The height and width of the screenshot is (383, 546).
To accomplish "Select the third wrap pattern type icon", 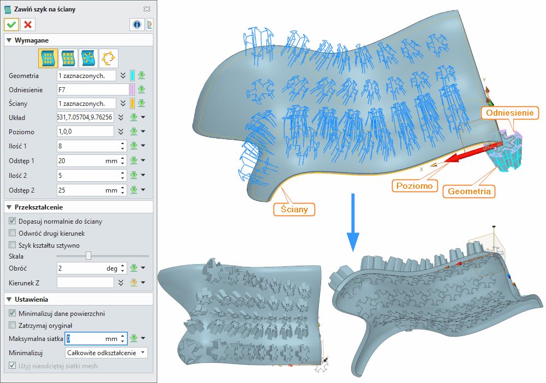I will [x=88, y=57].
